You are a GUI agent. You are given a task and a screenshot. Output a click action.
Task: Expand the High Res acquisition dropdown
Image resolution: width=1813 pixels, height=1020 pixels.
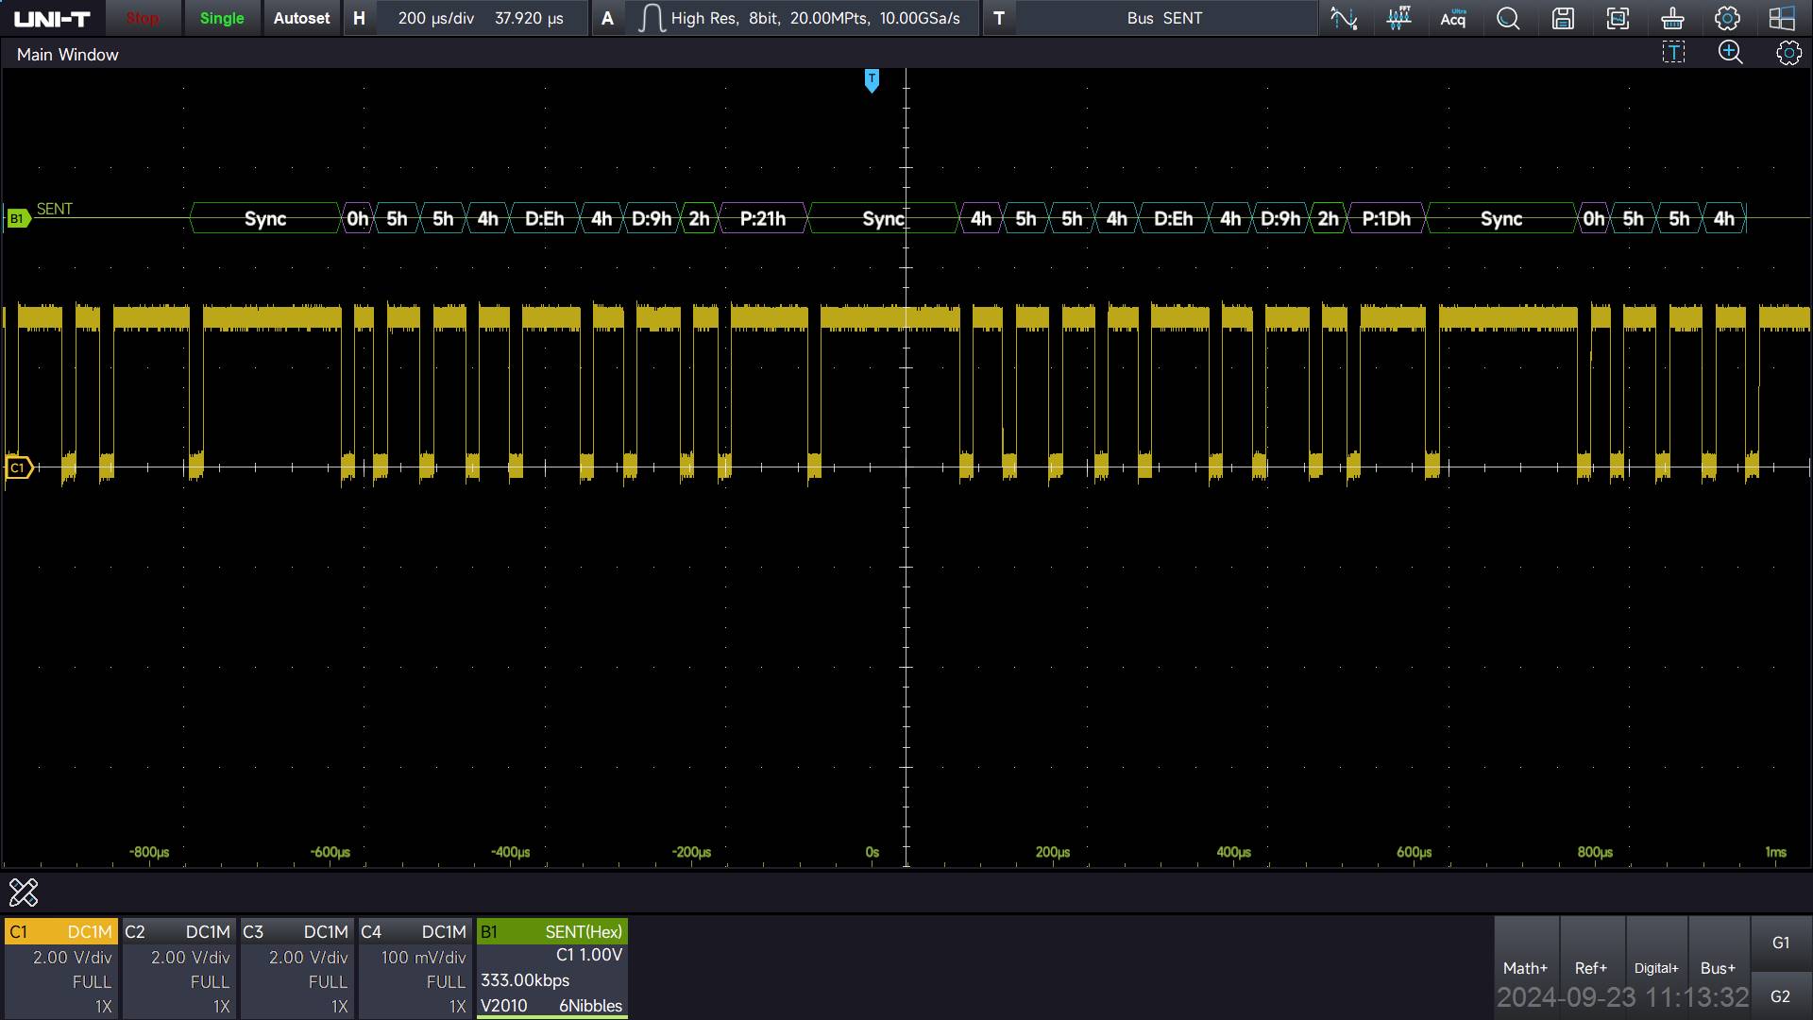[x=803, y=18]
